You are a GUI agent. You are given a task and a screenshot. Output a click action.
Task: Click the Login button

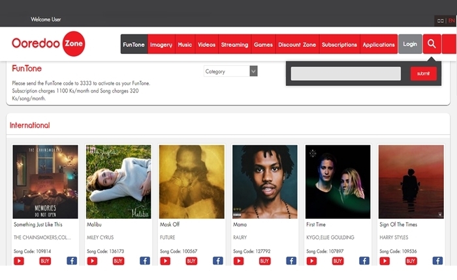410,44
